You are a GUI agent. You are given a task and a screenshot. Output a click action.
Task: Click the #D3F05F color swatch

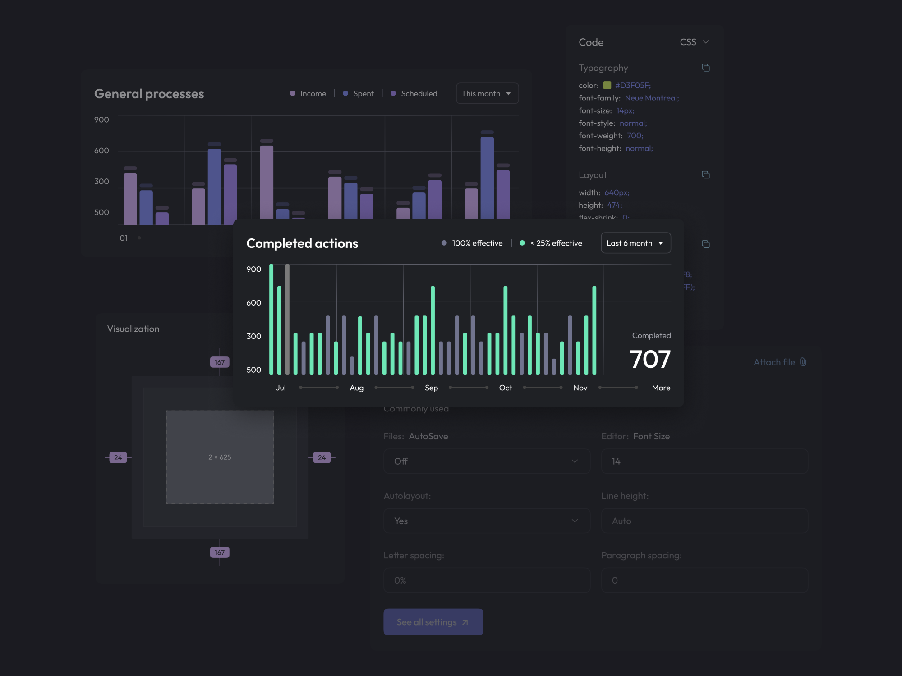point(607,85)
